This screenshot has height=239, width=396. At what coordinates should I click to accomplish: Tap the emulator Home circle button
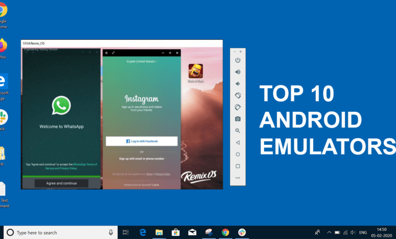(x=238, y=154)
